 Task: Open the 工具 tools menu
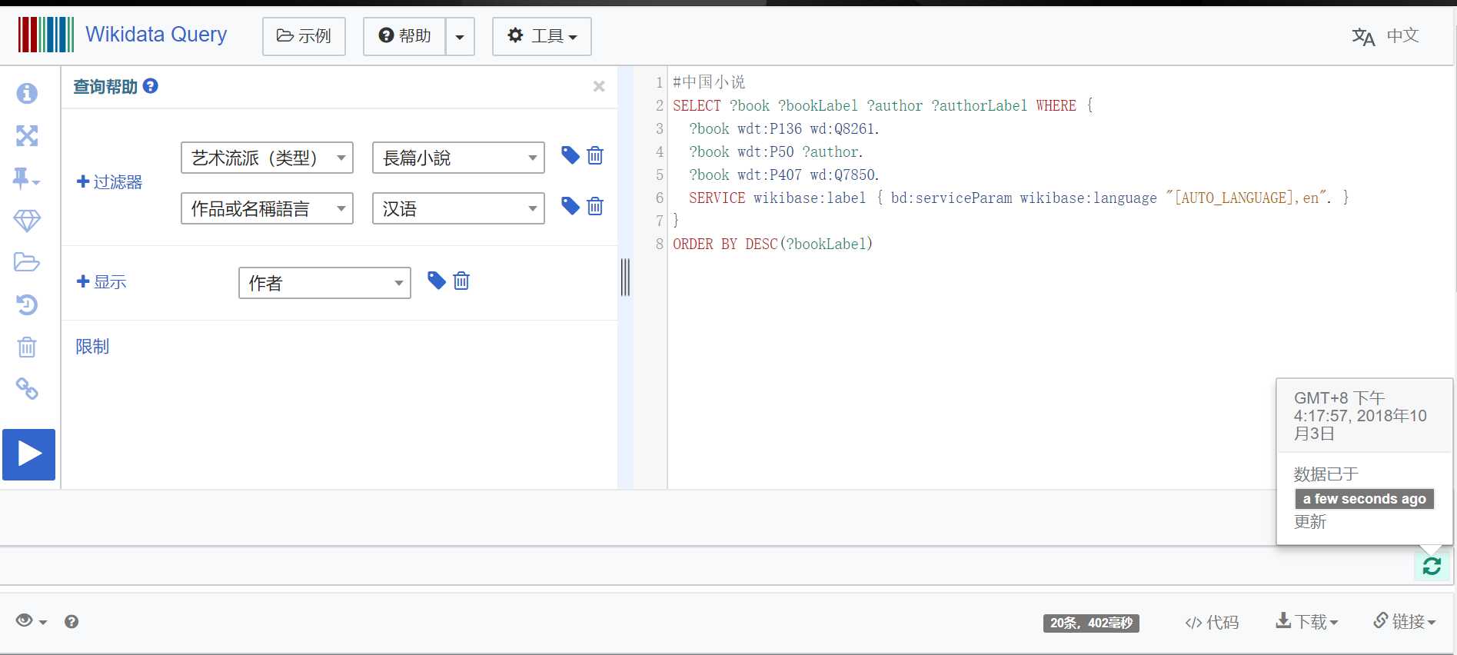(542, 36)
